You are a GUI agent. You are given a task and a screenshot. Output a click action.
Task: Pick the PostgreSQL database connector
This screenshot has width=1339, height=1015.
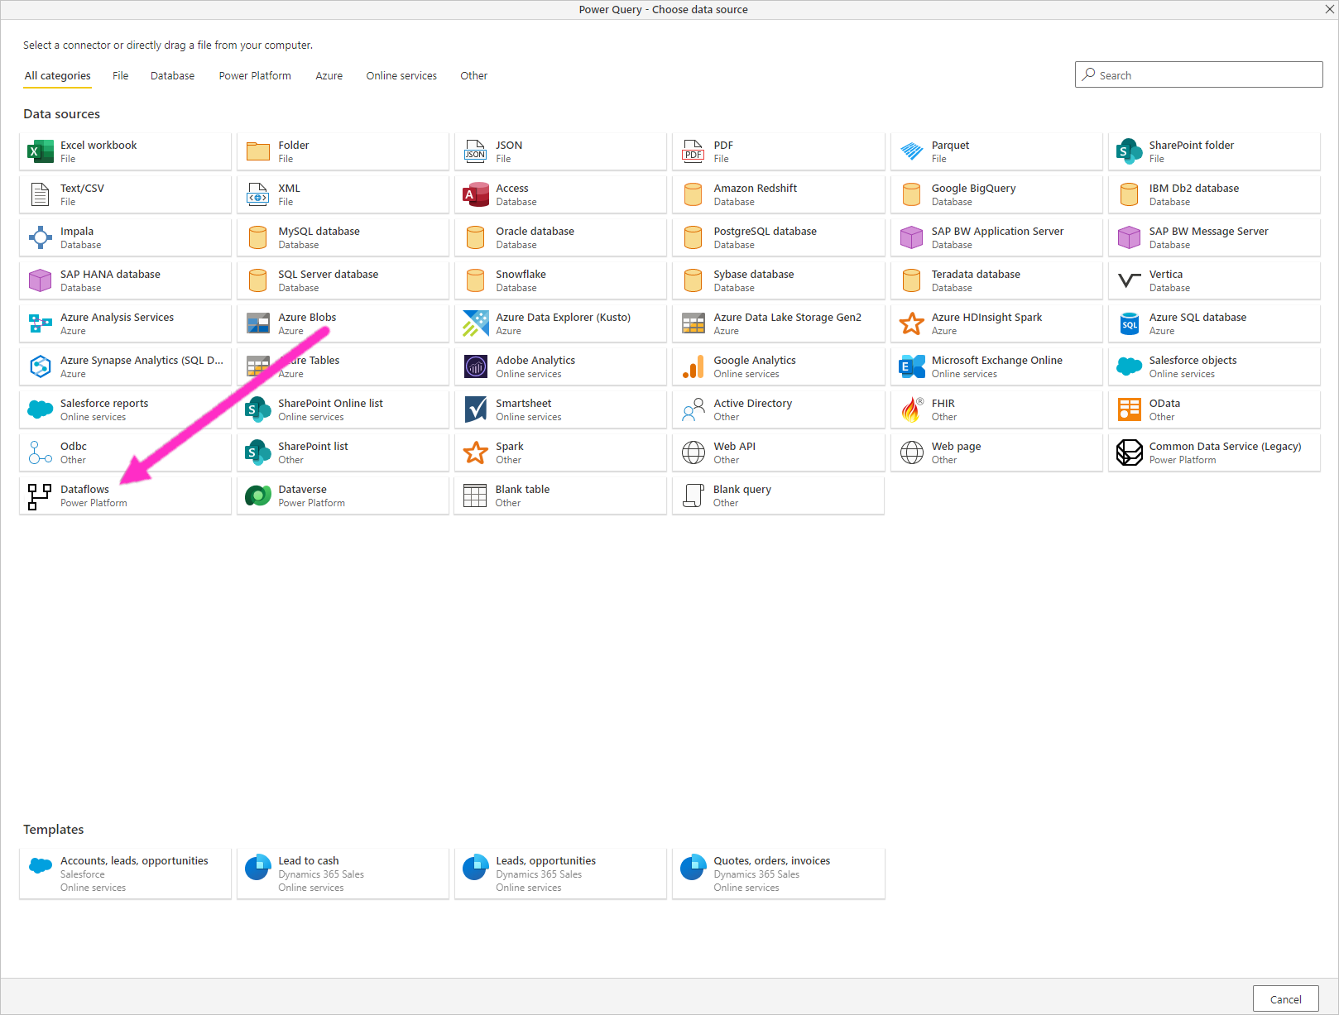click(x=778, y=237)
